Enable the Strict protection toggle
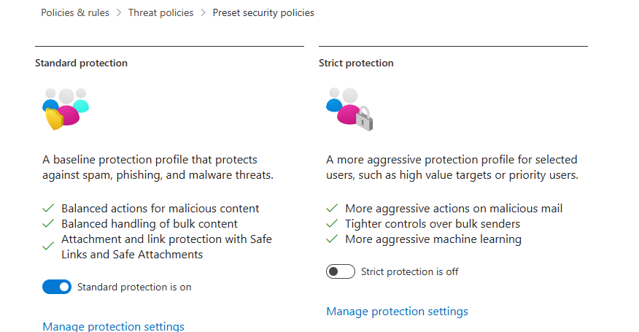 [x=340, y=271]
